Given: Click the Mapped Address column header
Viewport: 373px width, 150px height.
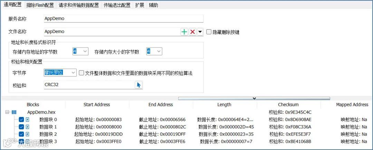Looking at the screenshot, I should 352,105.
